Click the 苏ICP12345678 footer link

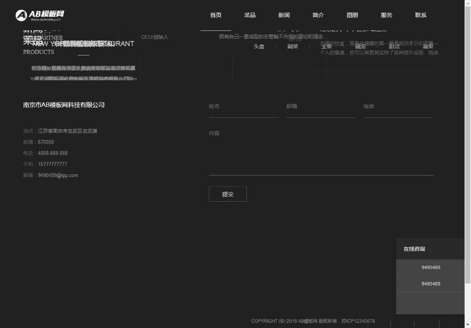[358, 321]
